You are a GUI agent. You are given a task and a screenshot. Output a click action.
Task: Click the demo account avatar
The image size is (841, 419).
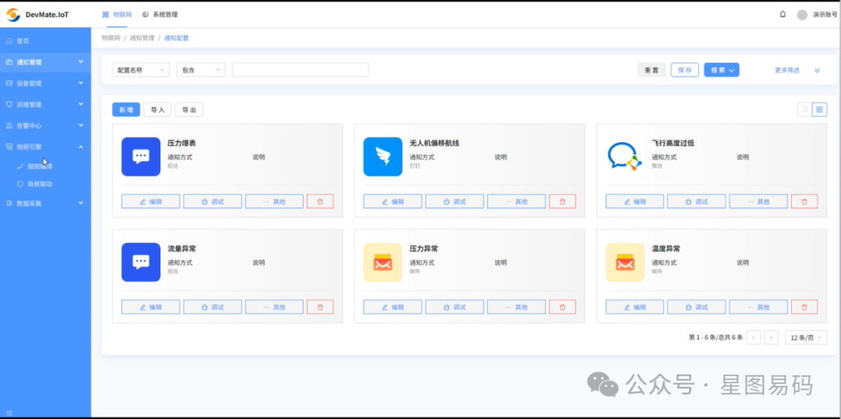802,15
